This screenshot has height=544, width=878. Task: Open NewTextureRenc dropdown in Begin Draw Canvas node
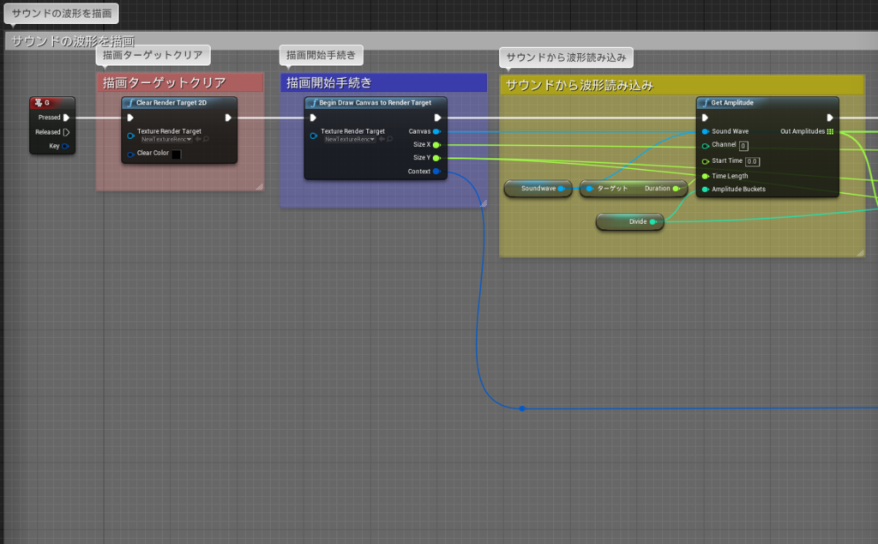[x=350, y=140]
